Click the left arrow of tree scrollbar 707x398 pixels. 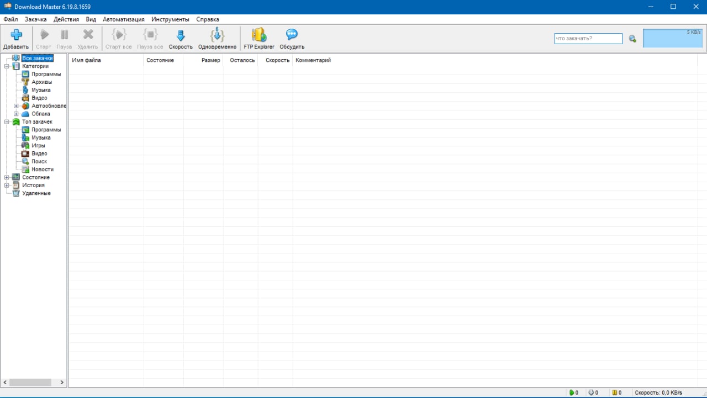tap(5, 382)
